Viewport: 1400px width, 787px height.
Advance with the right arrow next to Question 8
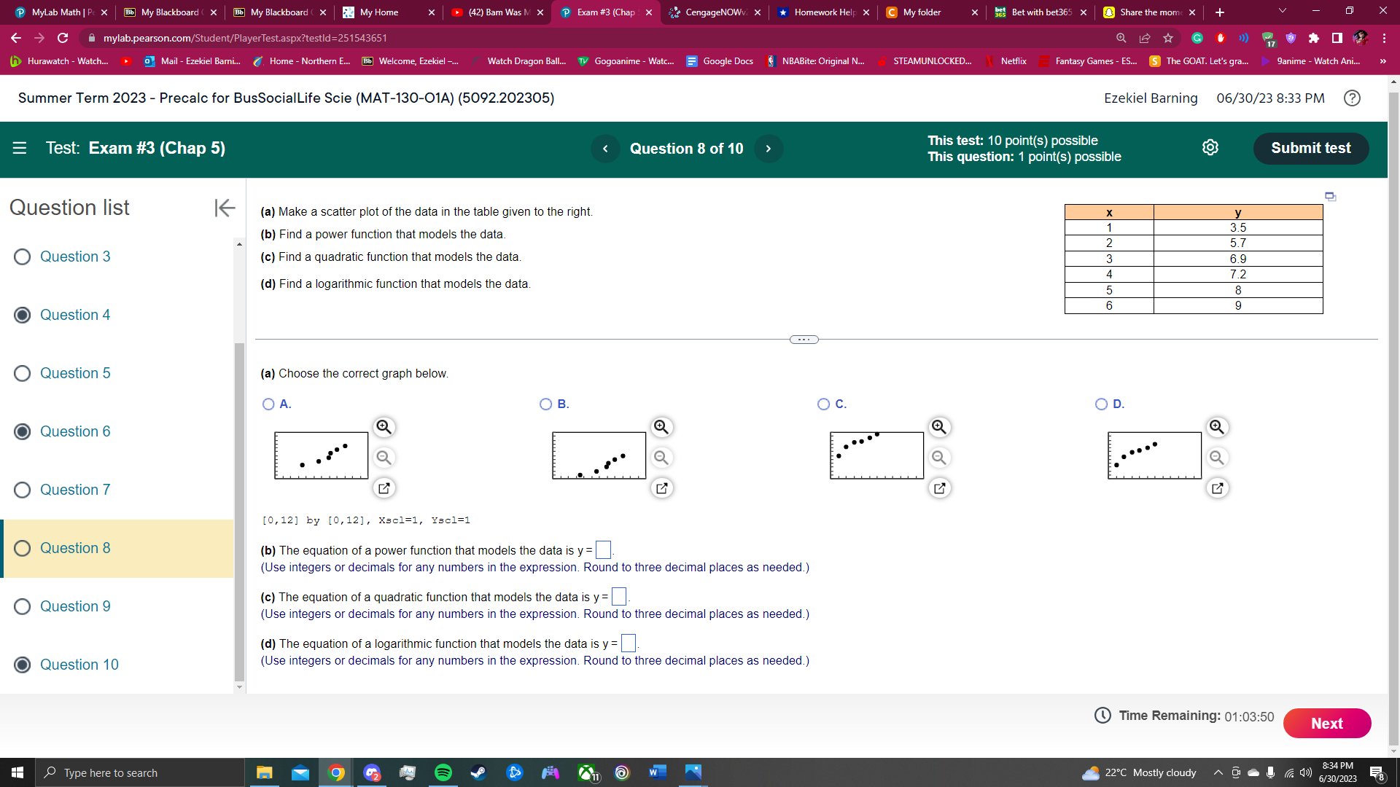[769, 148]
